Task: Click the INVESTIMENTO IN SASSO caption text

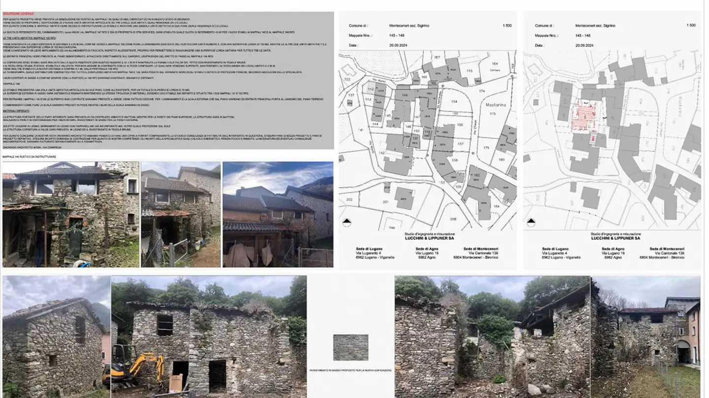Action: click(351, 370)
